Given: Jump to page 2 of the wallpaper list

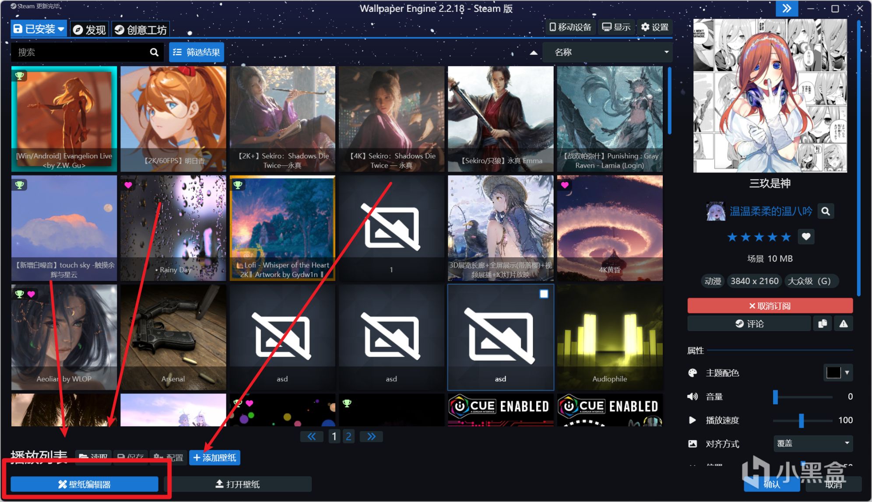Looking at the screenshot, I should [348, 436].
